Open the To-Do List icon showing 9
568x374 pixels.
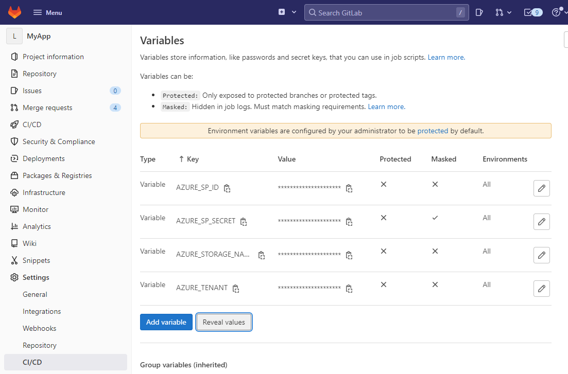coord(532,12)
